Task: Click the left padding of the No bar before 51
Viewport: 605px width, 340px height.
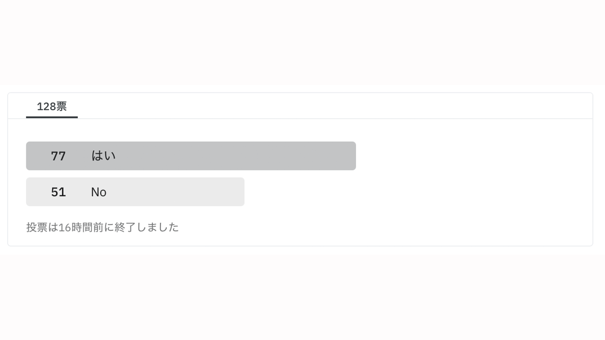Action: coord(36,192)
